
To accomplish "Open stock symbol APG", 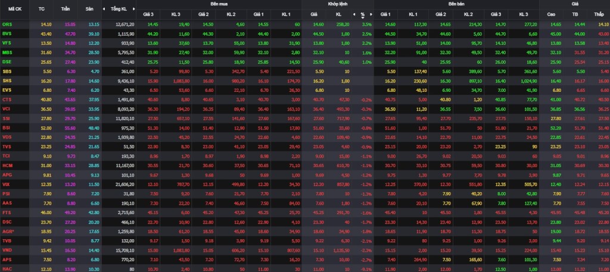I will pyautogui.click(x=7, y=175).
